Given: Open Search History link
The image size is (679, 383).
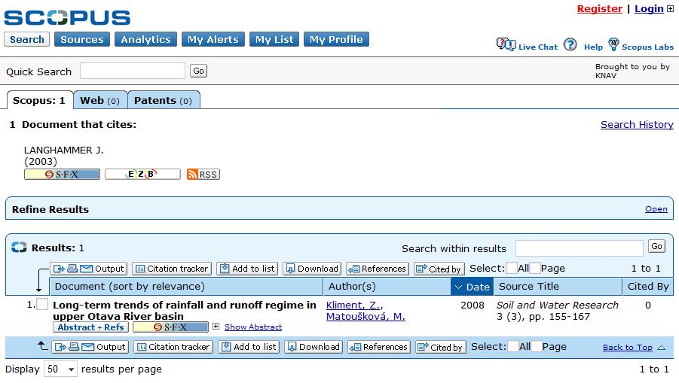Looking at the screenshot, I should point(637,124).
